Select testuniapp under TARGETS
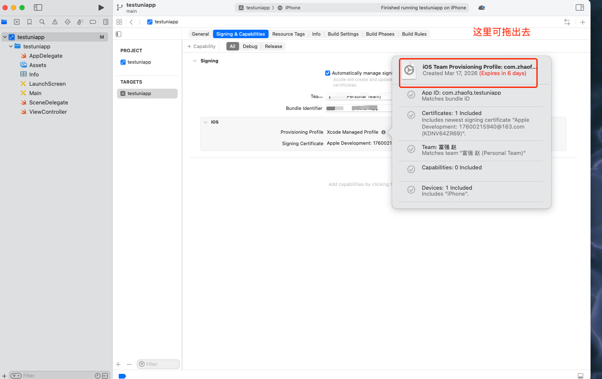602x379 pixels. (x=147, y=93)
